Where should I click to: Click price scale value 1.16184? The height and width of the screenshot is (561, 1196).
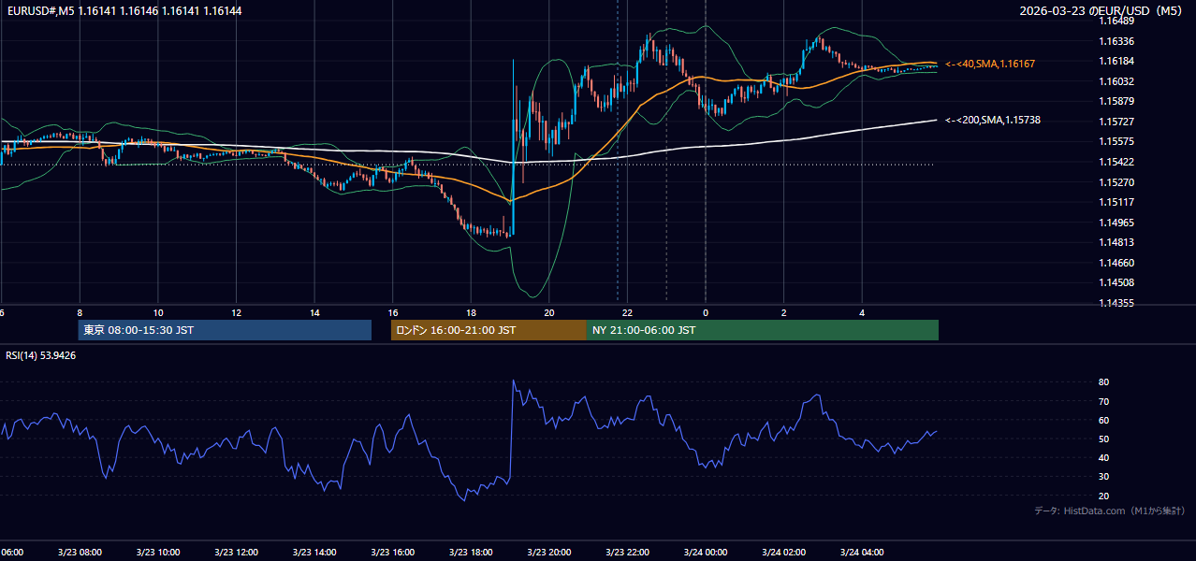pos(1117,61)
